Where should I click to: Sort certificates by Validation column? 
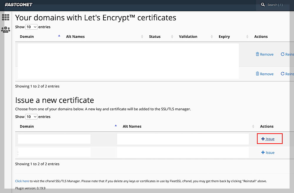point(188,36)
